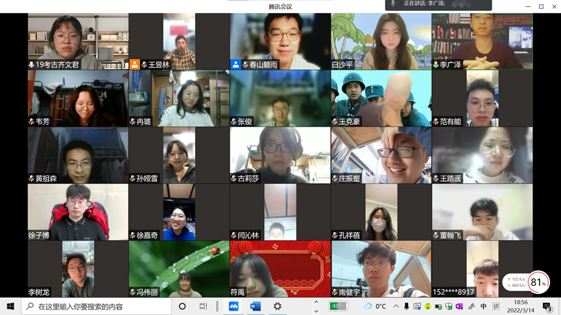
Task: Click the green active mic icon beside 李广泽
Action: tap(436, 65)
